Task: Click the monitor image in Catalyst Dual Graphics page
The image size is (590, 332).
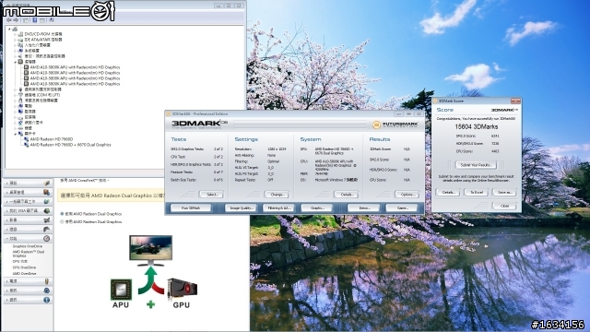Action: 150,250
